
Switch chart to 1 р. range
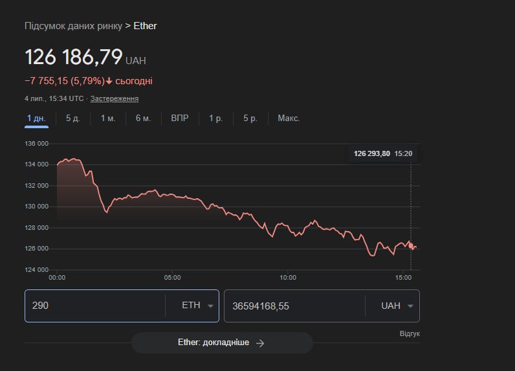(215, 118)
